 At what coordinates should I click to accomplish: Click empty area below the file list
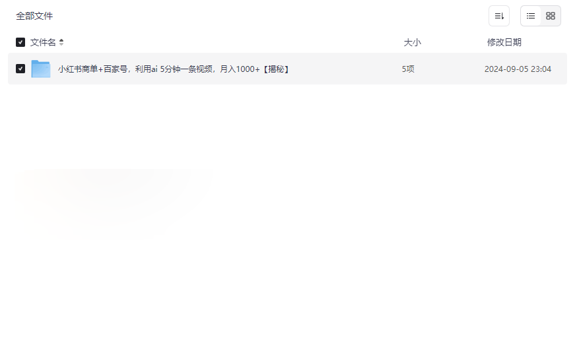pos(287,221)
